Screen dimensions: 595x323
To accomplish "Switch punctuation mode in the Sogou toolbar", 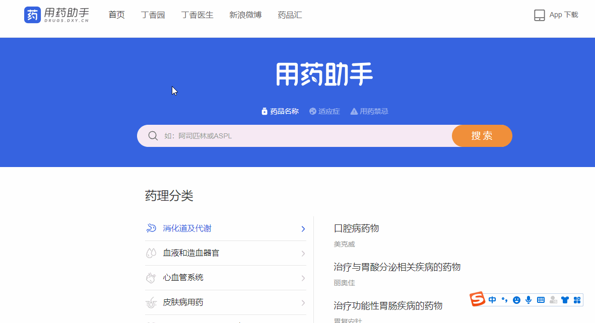I will click(504, 299).
